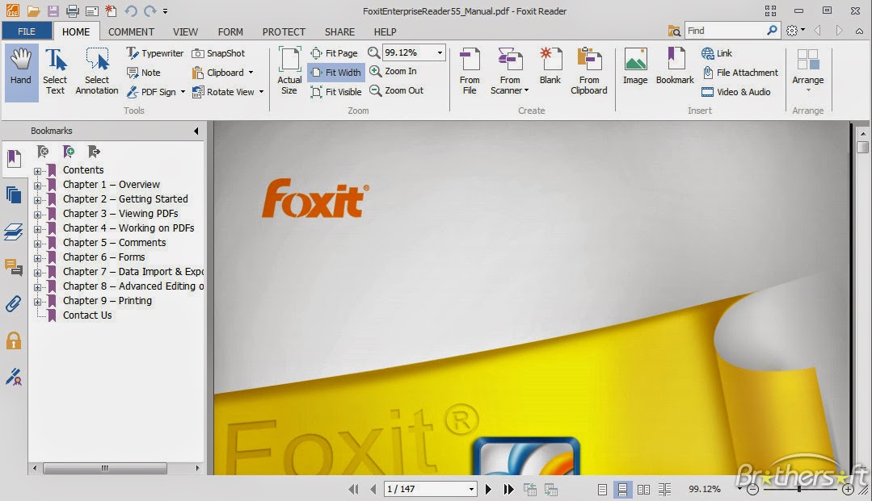Insert a Bookmark from ribbon

pyautogui.click(x=675, y=67)
